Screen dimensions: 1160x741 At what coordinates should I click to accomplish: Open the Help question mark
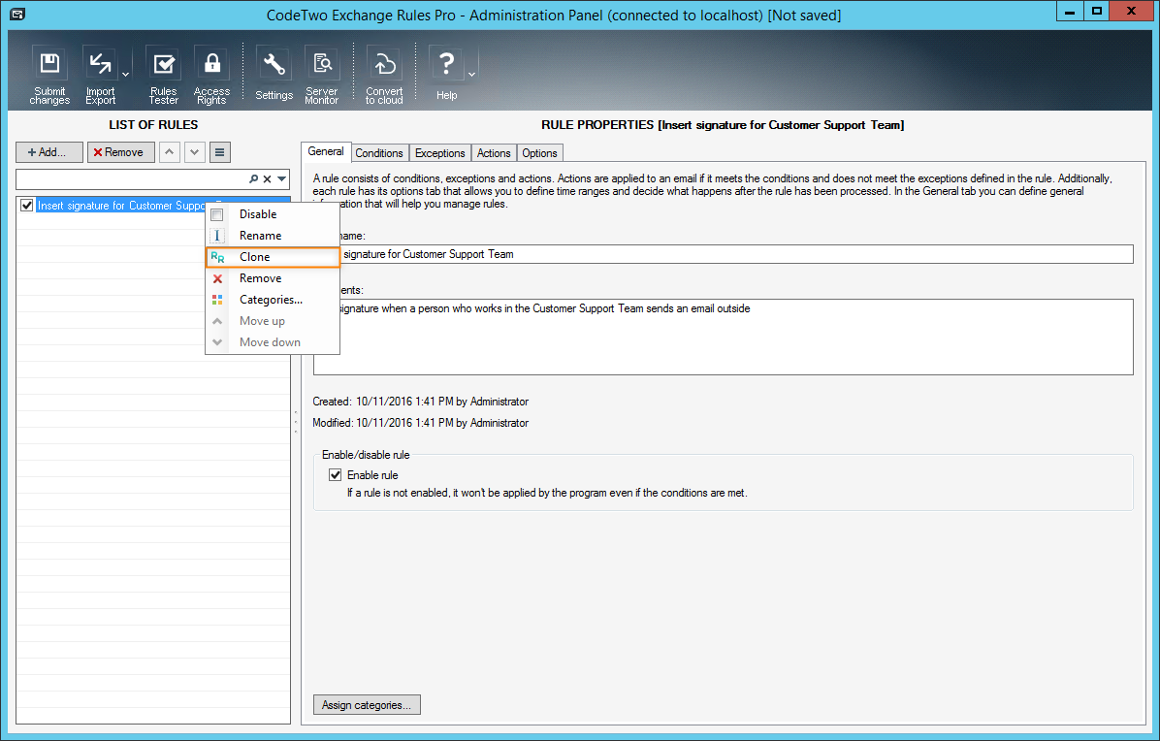[x=446, y=73]
